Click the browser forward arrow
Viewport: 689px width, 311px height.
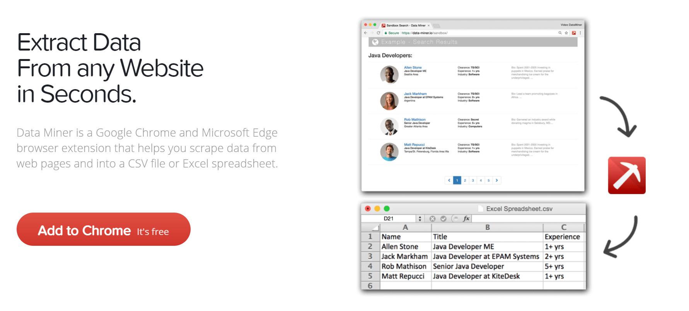pos(372,33)
